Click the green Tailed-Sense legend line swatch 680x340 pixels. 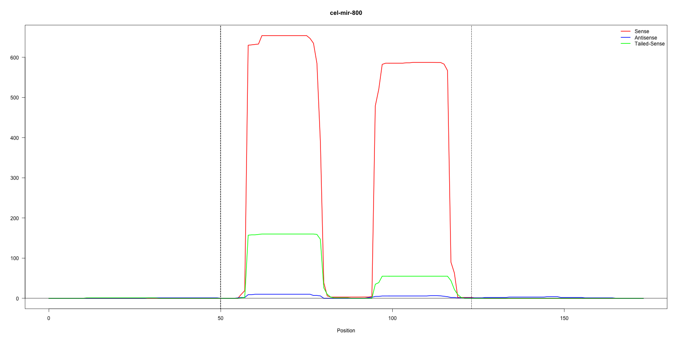pos(625,44)
